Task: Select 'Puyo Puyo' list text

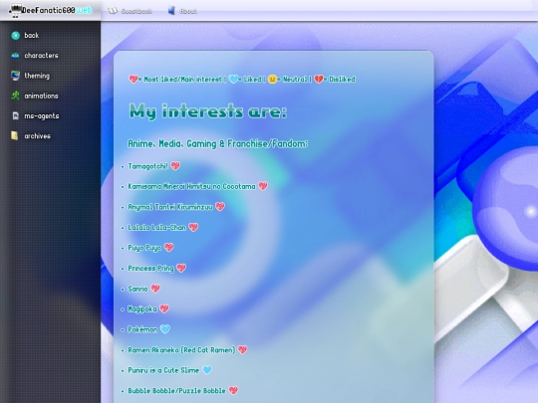Action: (x=144, y=248)
